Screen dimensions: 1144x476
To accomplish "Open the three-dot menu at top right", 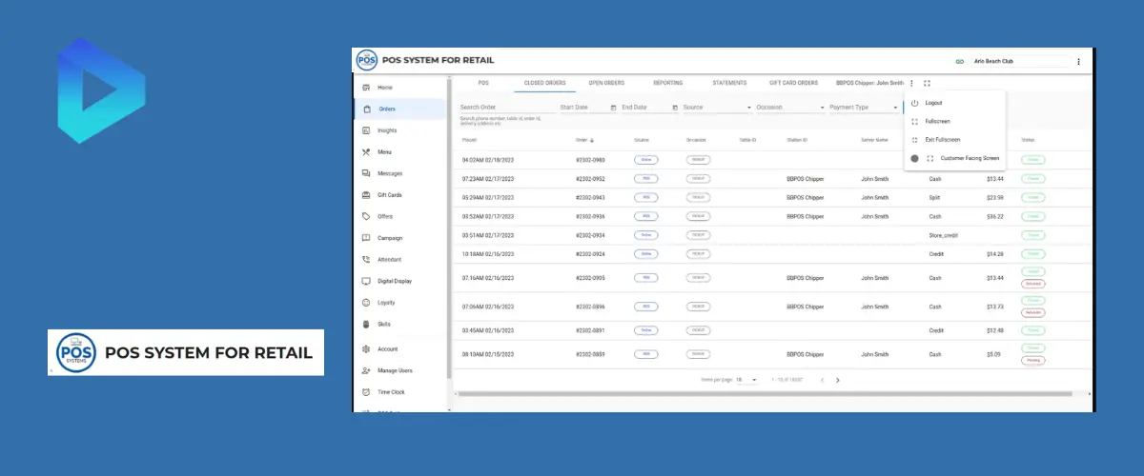I will (1078, 62).
